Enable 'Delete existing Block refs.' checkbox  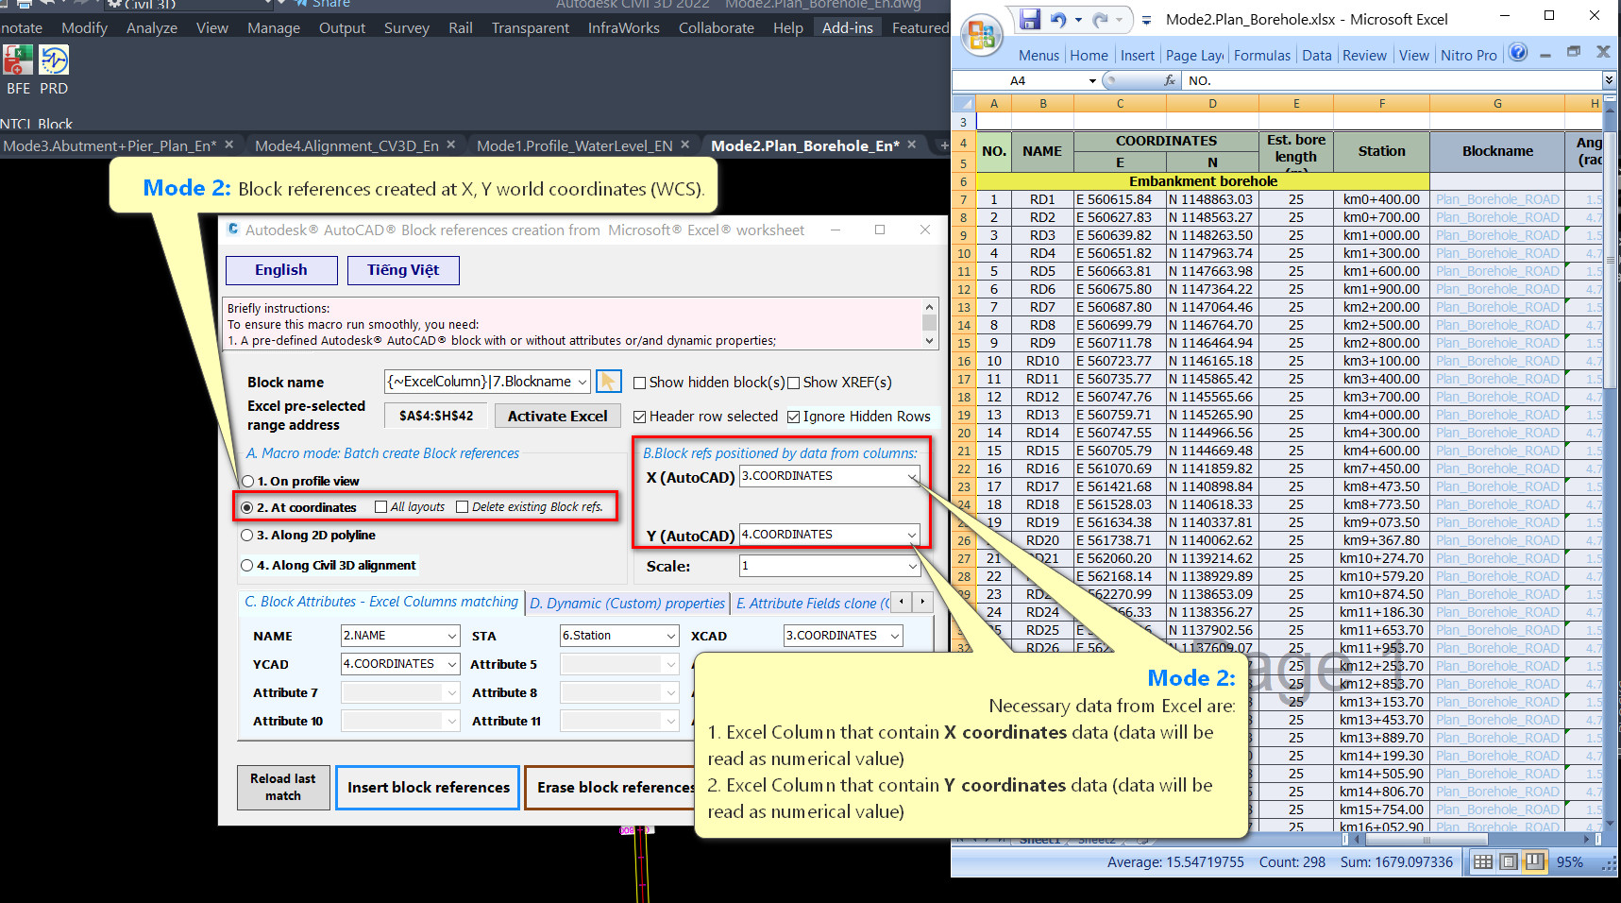tap(463, 507)
